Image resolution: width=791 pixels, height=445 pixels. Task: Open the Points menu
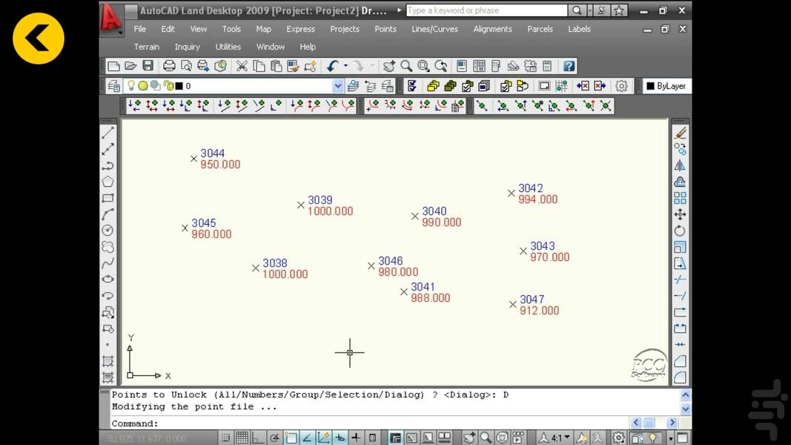point(385,29)
